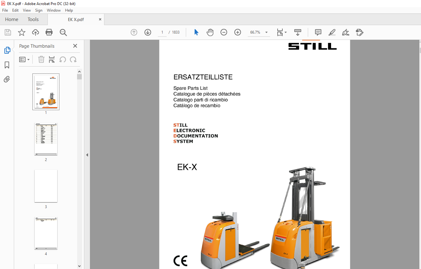Open the find text magnifier icon
This screenshot has width=421, height=269.
coord(63,32)
